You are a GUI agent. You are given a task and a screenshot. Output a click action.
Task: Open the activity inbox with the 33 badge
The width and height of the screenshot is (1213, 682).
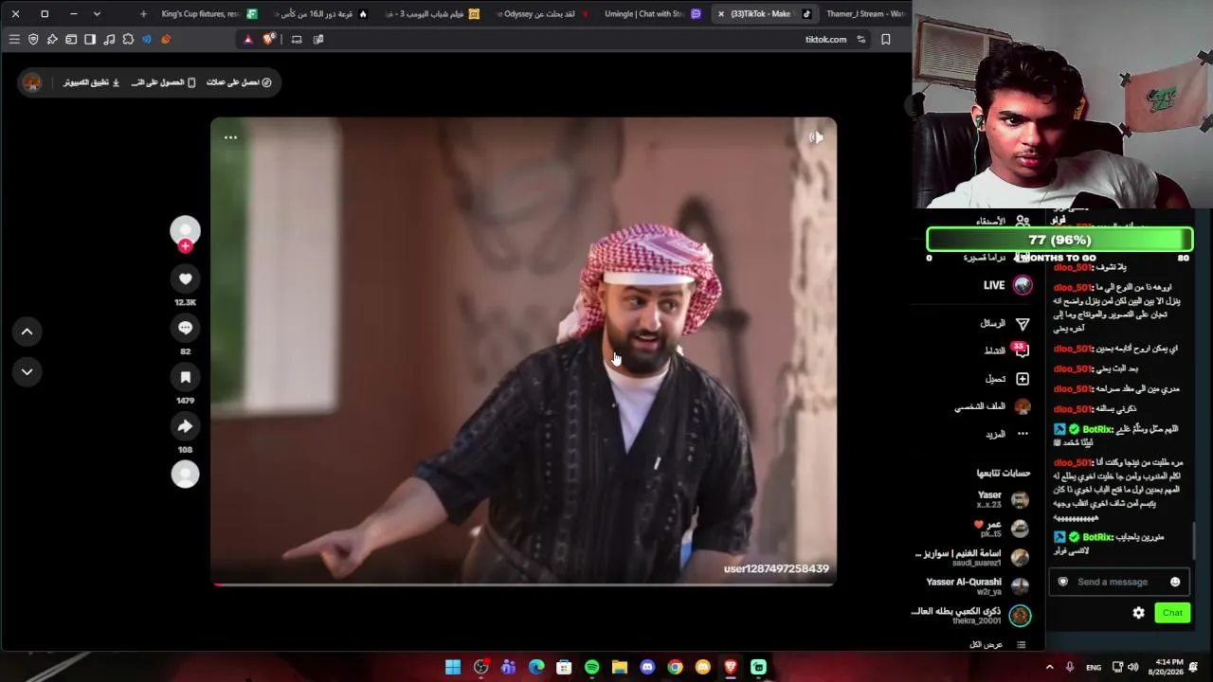pos(1006,350)
